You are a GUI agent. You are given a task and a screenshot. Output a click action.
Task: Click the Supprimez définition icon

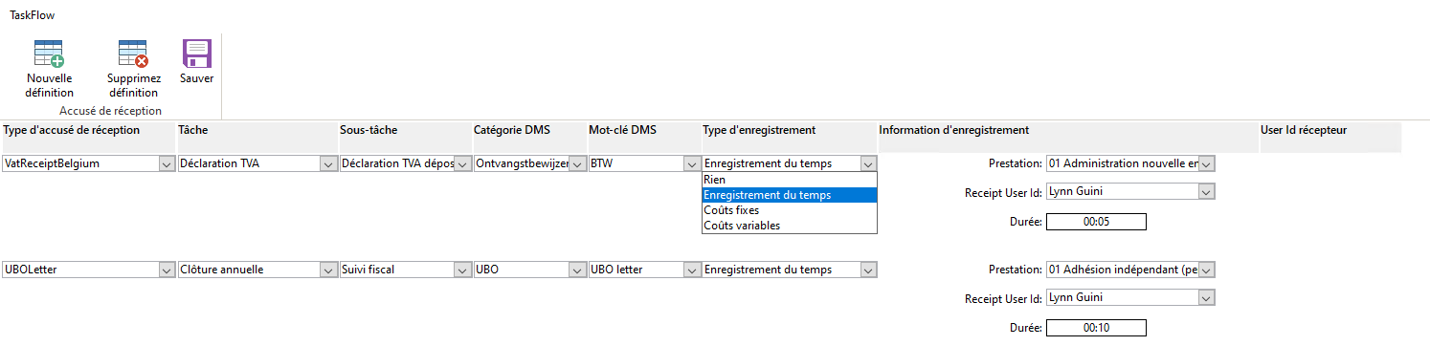tap(133, 54)
